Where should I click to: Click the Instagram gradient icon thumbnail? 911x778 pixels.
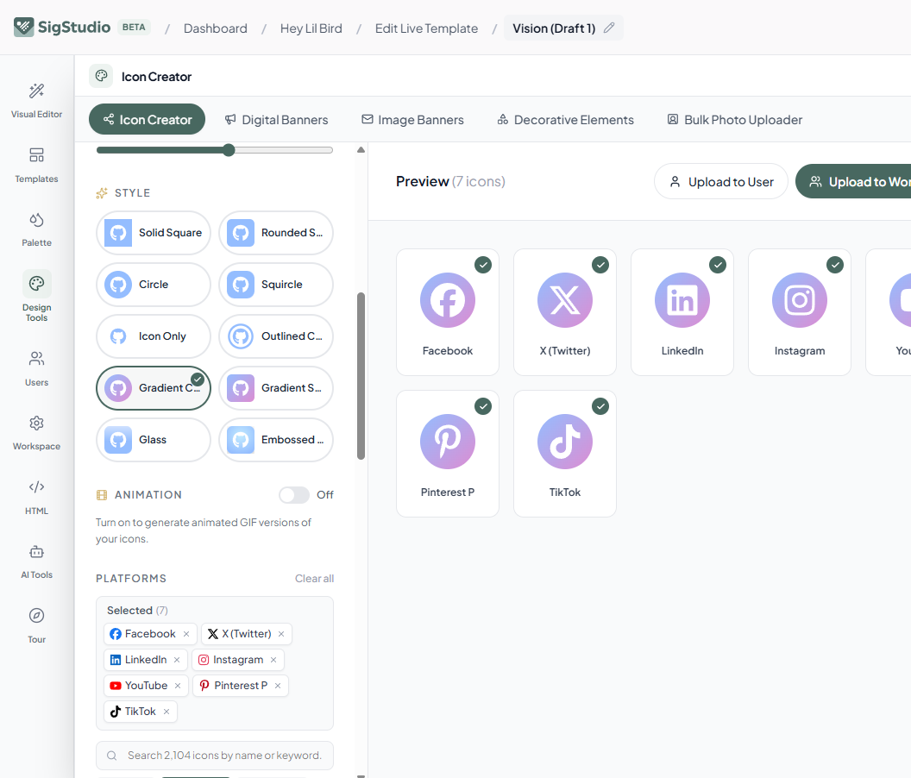pos(800,300)
